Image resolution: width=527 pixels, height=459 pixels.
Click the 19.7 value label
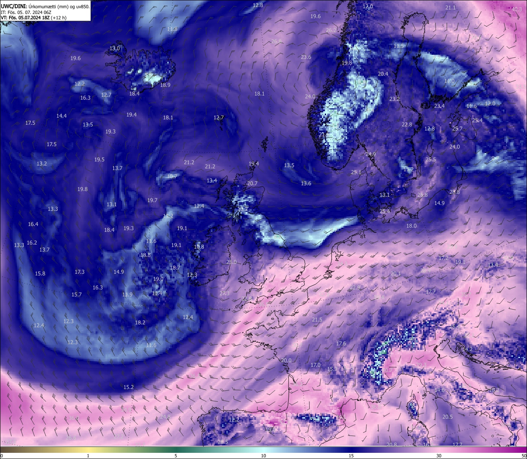pyautogui.click(x=152, y=200)
